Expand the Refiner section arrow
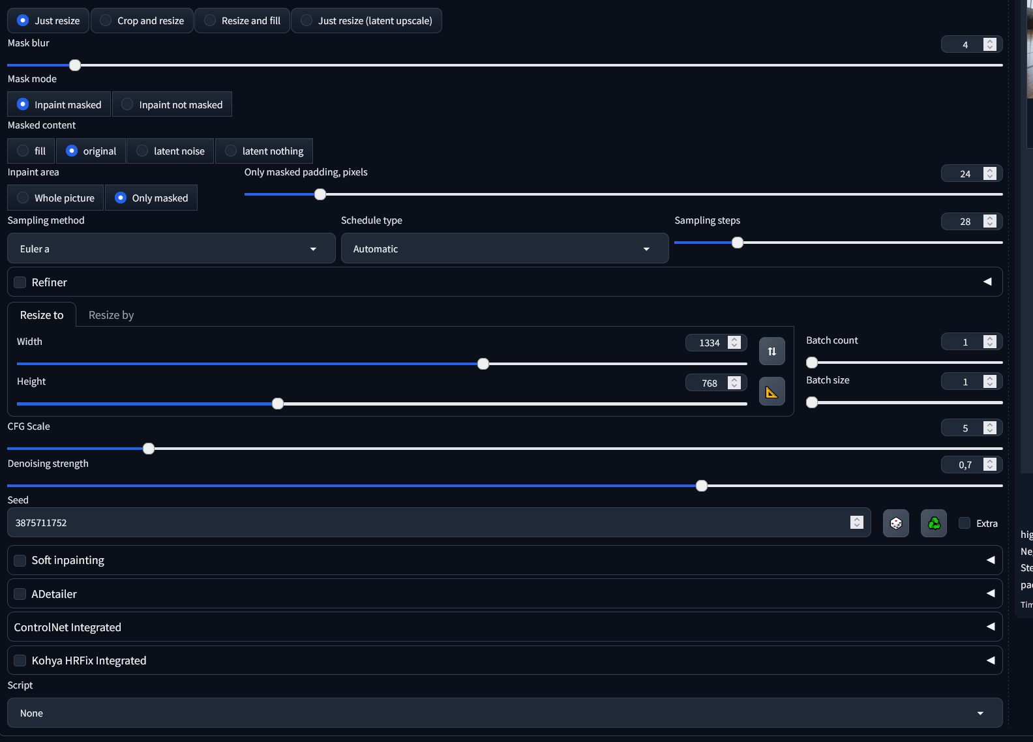 987,282
